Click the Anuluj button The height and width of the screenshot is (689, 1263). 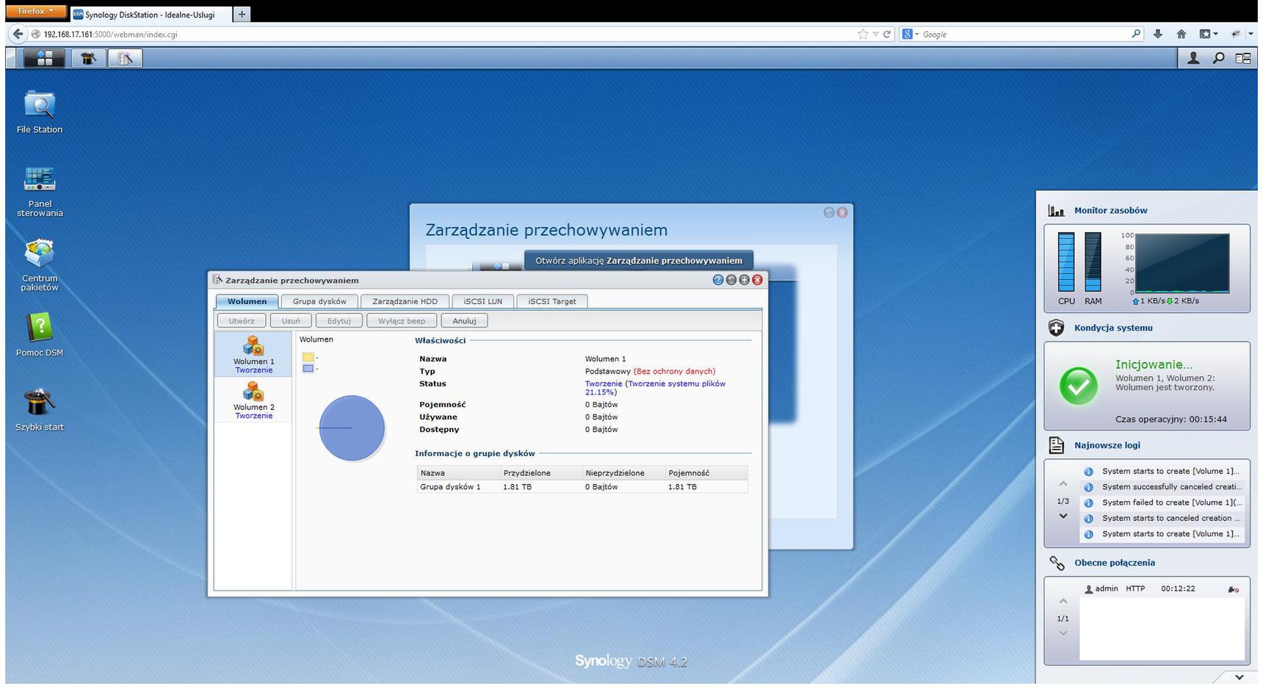[464, 321]
